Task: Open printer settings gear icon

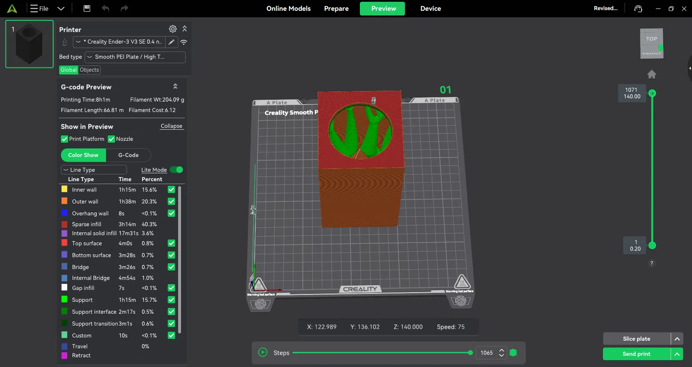Action: point(173,29)
